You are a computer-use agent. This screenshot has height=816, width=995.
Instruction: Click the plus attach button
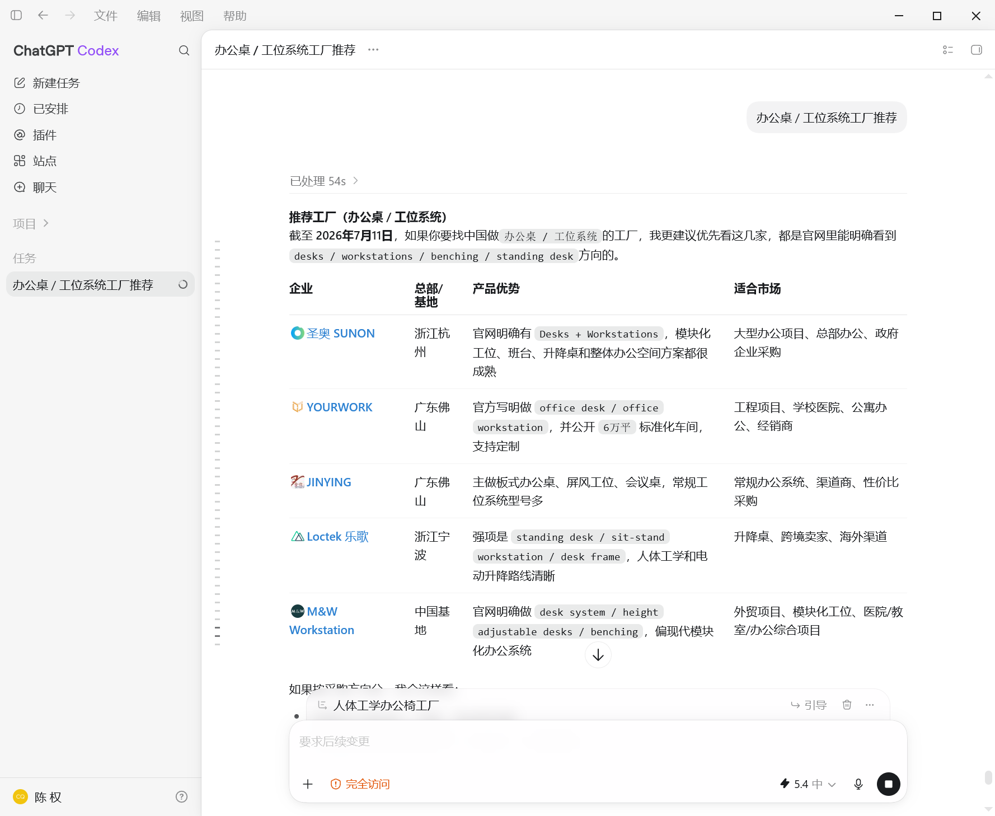tap(308, 784)
